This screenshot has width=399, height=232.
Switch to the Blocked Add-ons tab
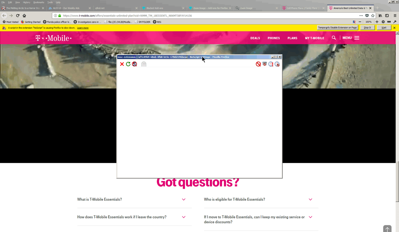[x=163, y=8]
